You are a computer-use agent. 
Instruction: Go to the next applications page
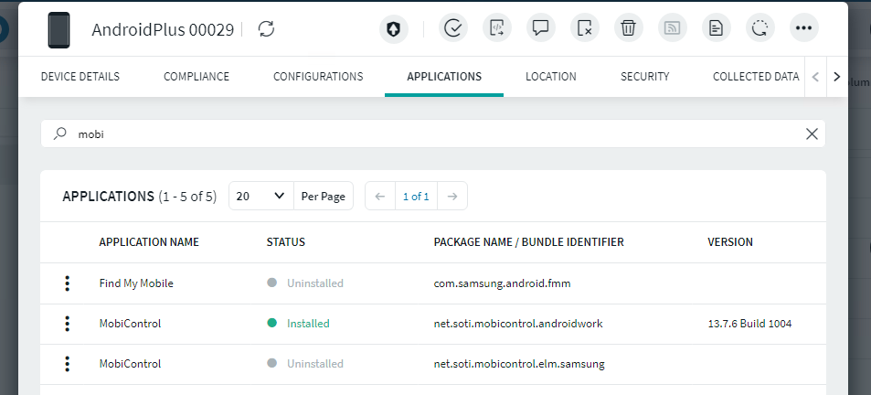pos(452,196)
